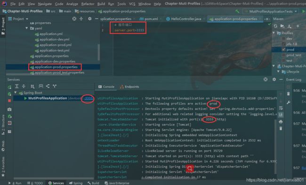Clear Event Log with trash icon
This screenshot has height=185, width=306.
[289, 94]
